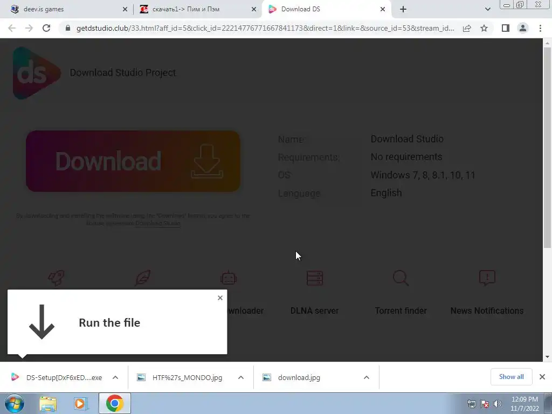This screenshot has height=414, width=552.
Task: Click the scrollbar up arrow
Action: pyautogui.click(x=547, y=43)
